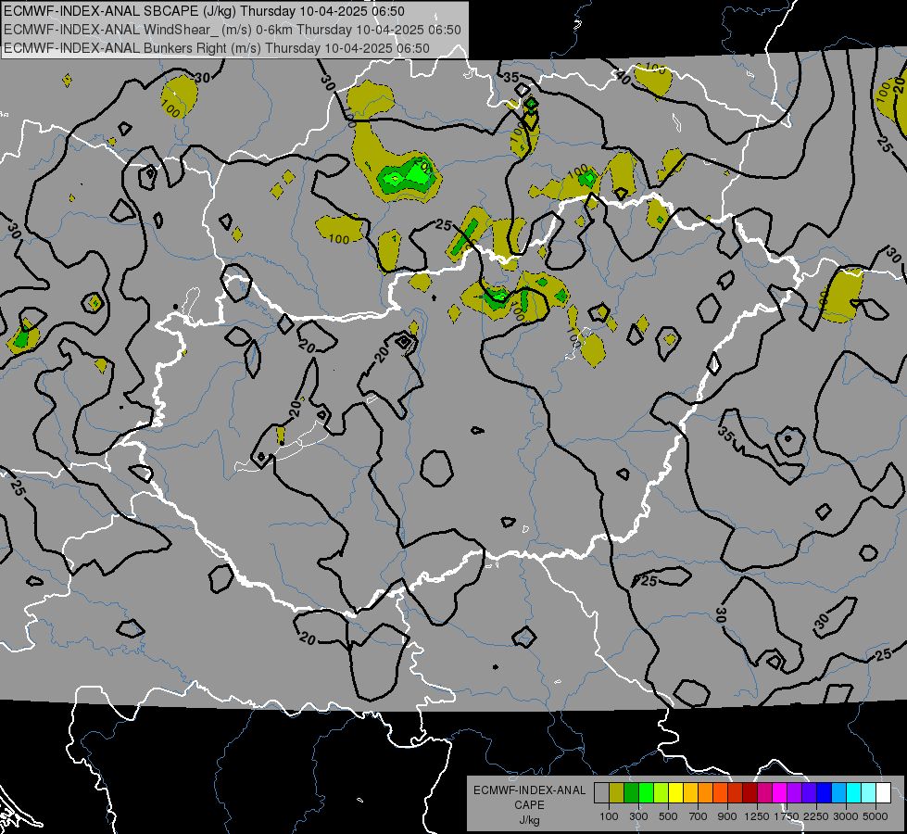Click the brick-red swatch left of 900

tap(736, 793)
